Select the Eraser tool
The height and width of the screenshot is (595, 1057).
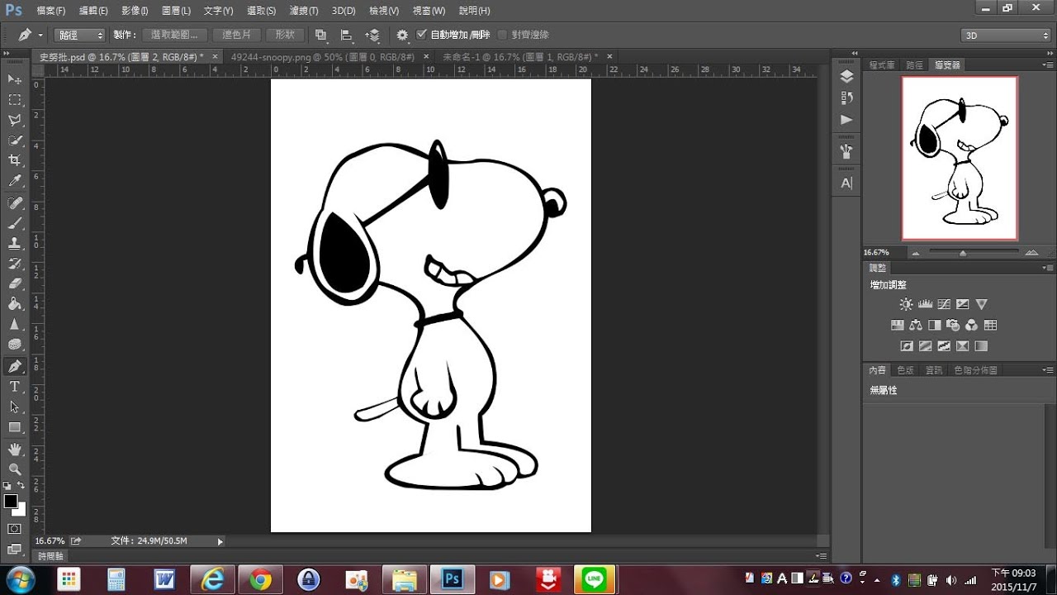[15, 283]
